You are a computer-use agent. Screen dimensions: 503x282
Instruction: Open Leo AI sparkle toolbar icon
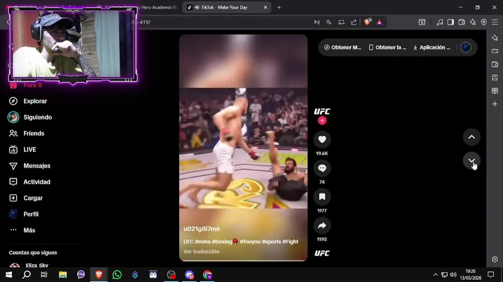pyautogui.click(x=473, y=22)
